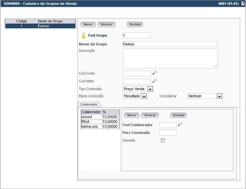
Task: Click the help question mark icon
Action: tap(242, 4)
